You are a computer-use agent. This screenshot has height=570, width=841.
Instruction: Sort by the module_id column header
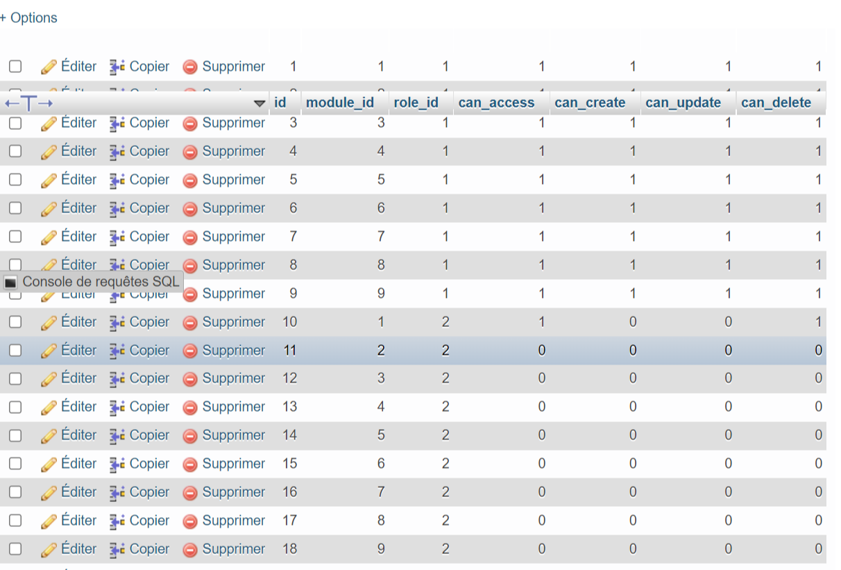tap(340, 103)
